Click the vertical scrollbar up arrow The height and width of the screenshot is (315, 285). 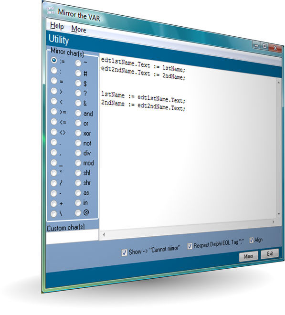coord(279,83)
